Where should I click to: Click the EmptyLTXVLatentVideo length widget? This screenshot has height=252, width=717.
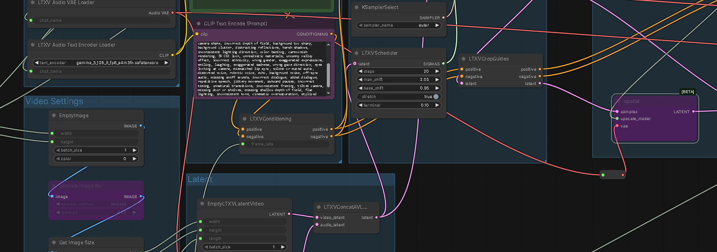[244, 239]
